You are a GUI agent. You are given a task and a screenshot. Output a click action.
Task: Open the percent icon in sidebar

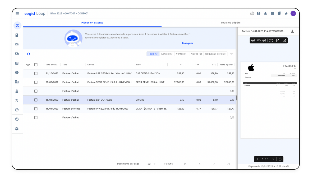coord(17,100)
